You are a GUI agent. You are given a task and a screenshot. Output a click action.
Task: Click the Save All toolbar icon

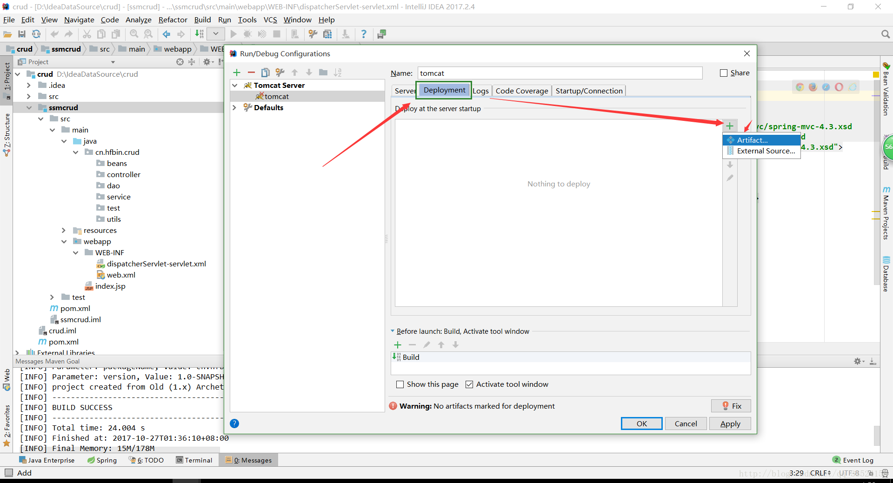tap(22, 34)
